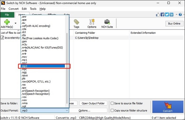Open the File menu
The image size is (185, 120).
point(3,9)
